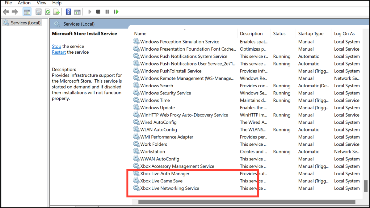The width and height of the screenshot is (370, 208).
Task: Open the blue Help toolbar icon
Action: (68, 11)
